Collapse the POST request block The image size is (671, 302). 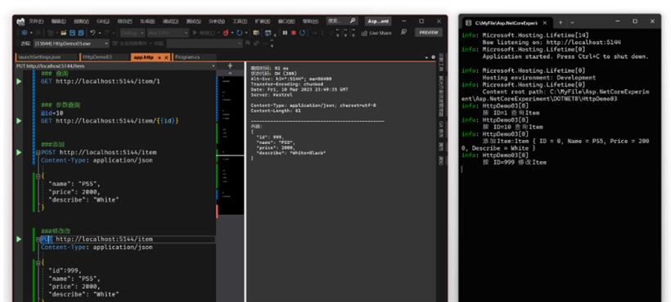[38, 152]
